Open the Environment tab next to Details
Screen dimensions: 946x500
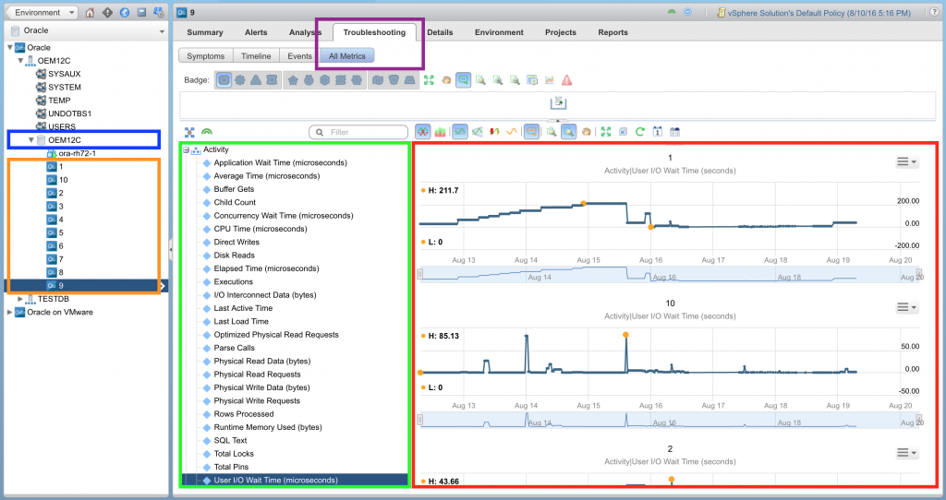[x=499, y=32]
